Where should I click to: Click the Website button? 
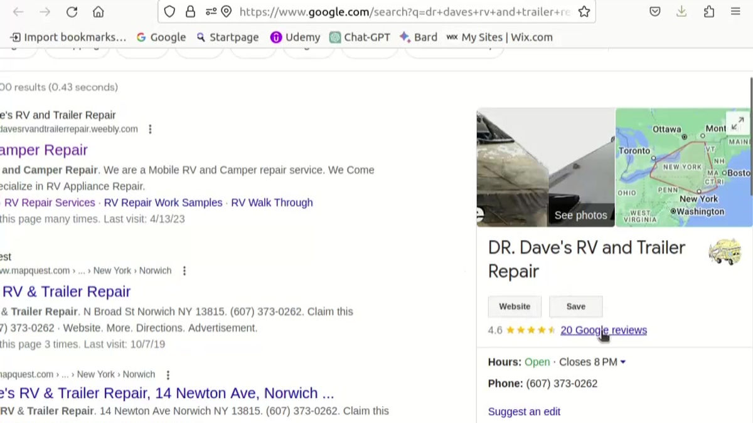tap(515, 306)
